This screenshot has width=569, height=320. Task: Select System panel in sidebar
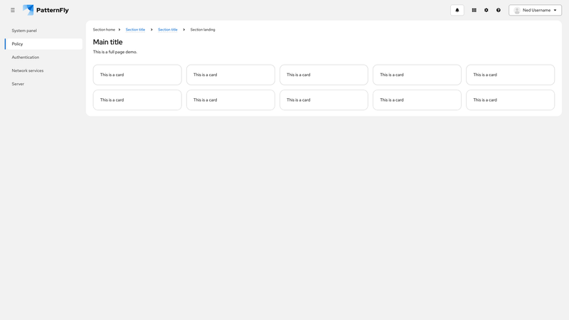(x=43, y=31)
